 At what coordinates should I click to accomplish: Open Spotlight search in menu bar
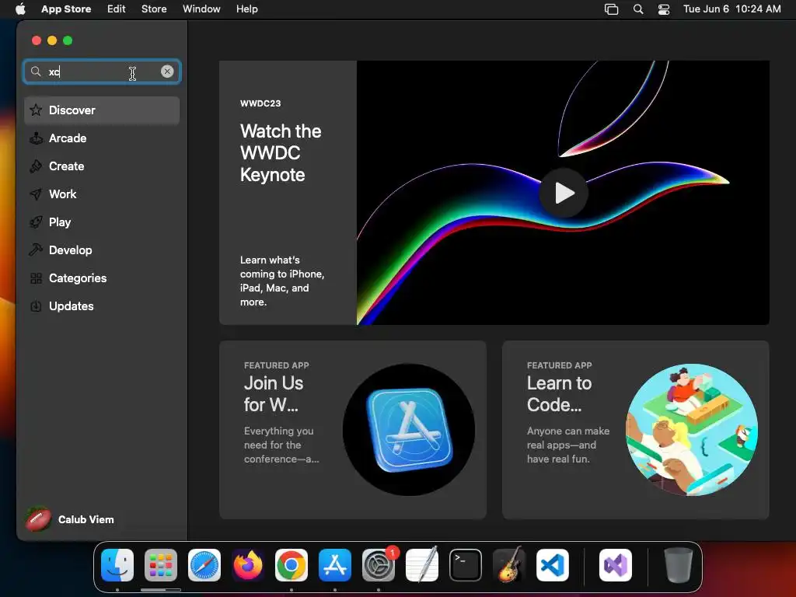[638, 9]
